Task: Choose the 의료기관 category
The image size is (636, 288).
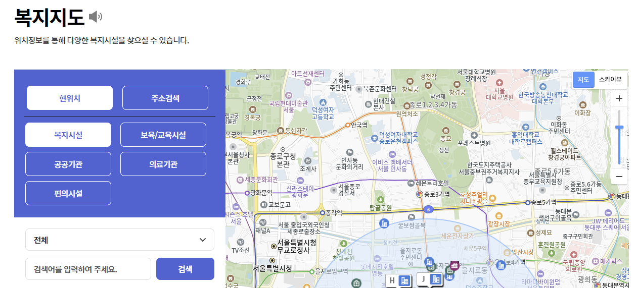Action: pos(163,164)
